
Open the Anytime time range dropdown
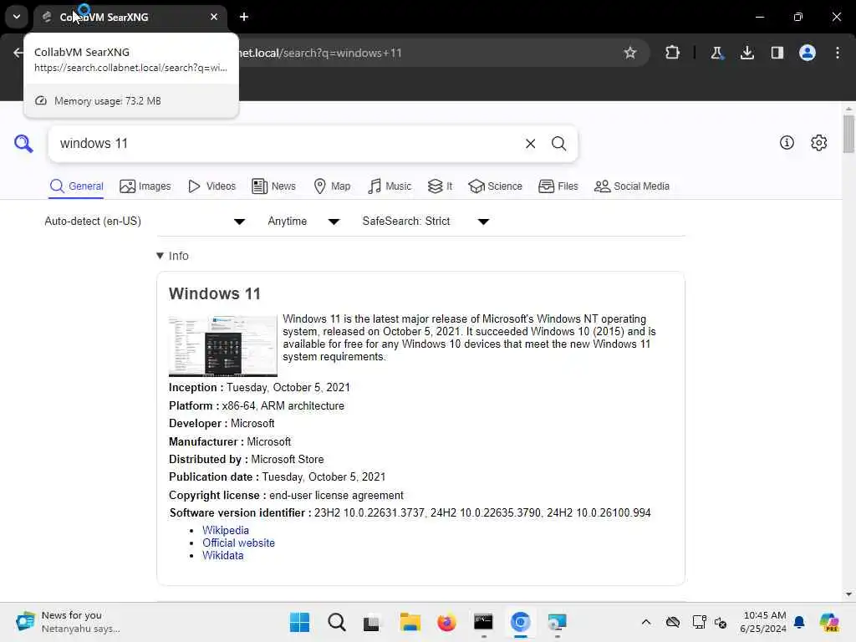(303, 221)
